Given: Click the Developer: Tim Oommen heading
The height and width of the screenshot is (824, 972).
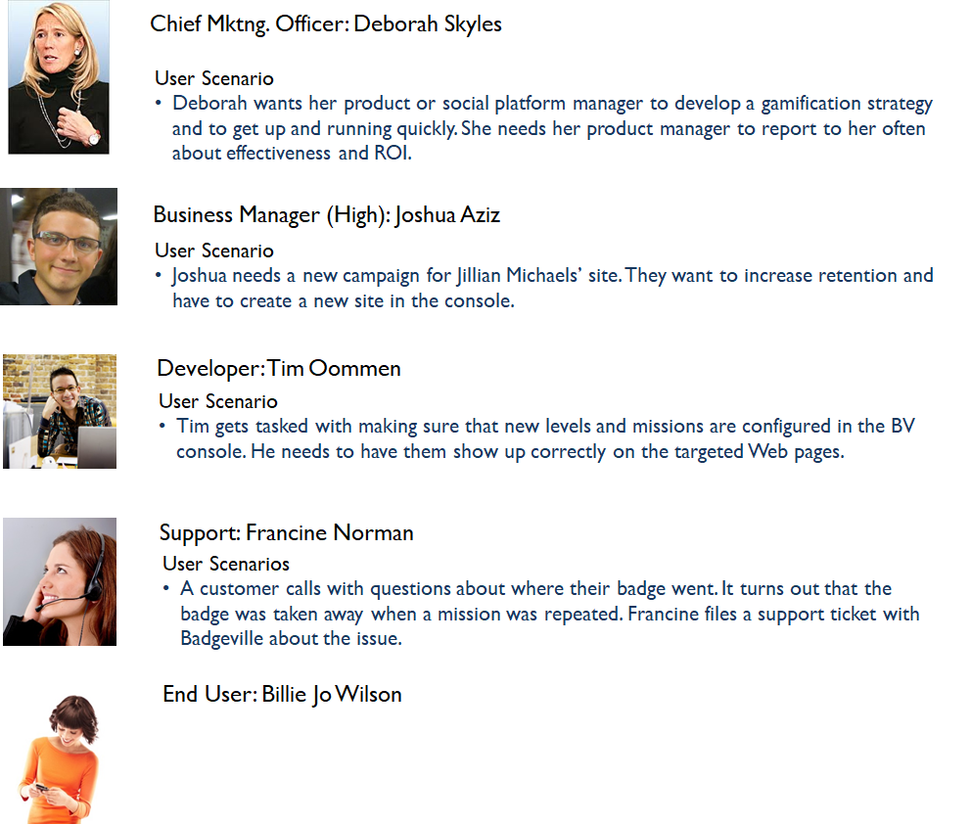Looking at the screenshot, I should [x=279, y=368].
